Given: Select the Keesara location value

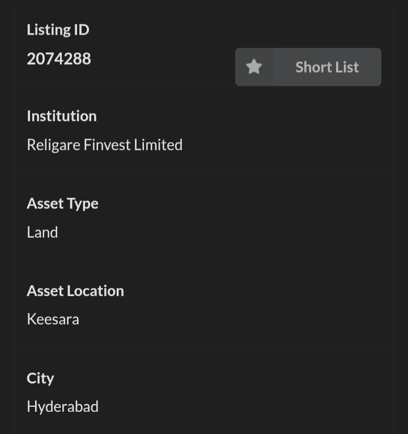Looking at the screenshot, I should pos(53,319).
